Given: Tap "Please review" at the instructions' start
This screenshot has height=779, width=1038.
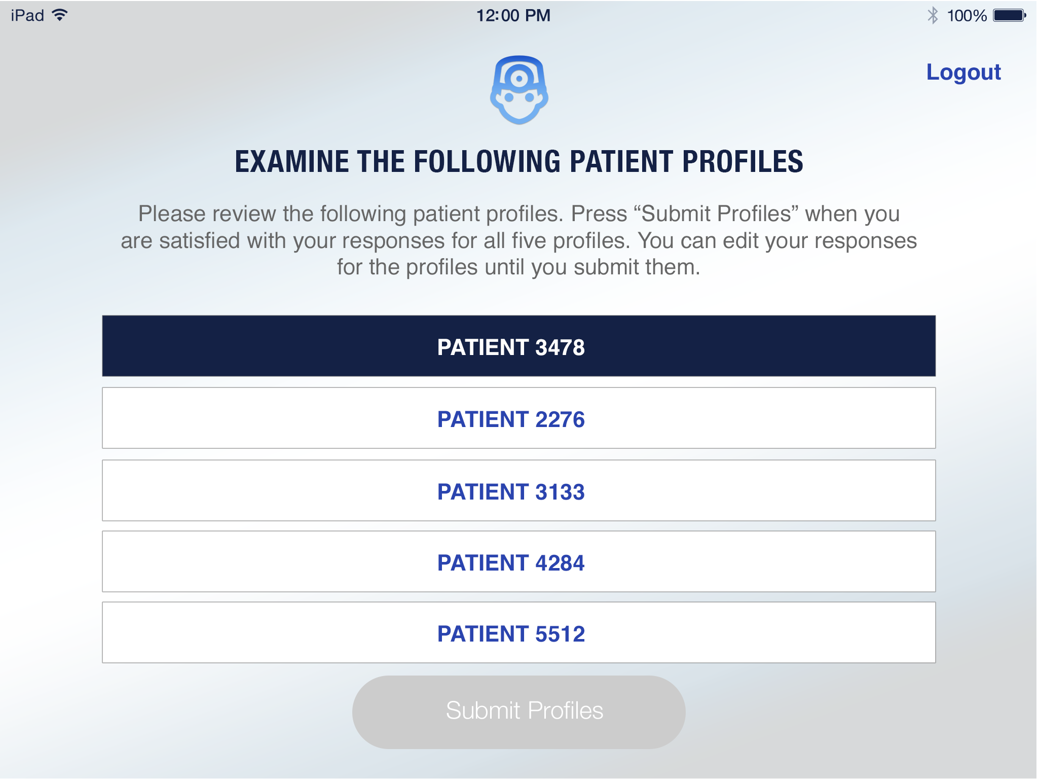Looking at the screenshot, I should coord(207,214).
